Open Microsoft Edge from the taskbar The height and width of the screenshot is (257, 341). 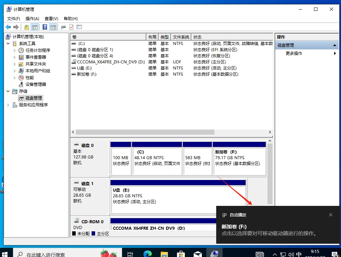click(x=147, y=254)
